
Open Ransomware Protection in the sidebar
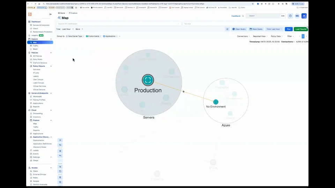click(42, 32)
